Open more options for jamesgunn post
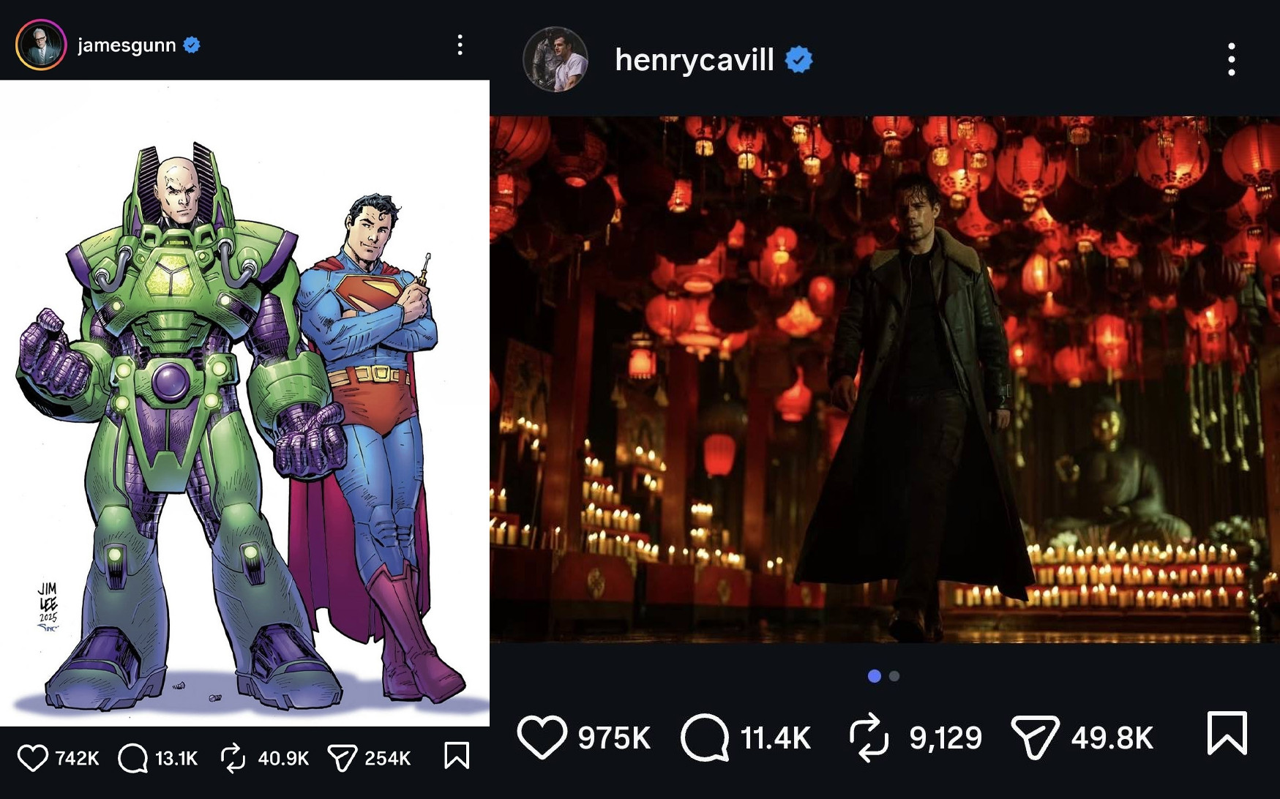The image size is (1280, 799). (460, 45)
